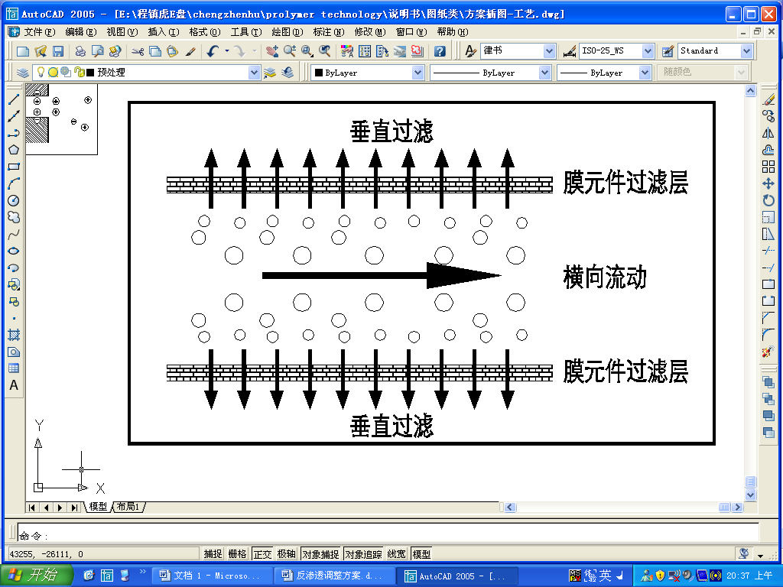Click the Hatch tool icon
Image resolution: width=783 pixels, height=587 pixels.
click(x=13, y=335)
